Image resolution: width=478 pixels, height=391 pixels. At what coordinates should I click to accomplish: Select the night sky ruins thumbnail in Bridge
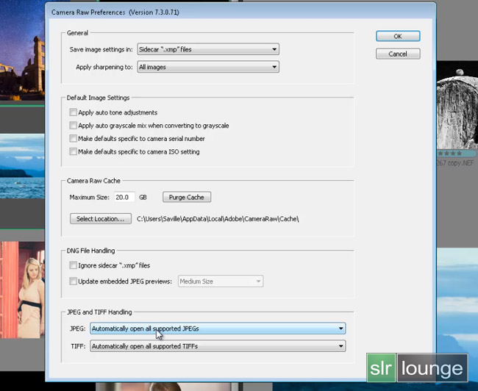[22, 50]
